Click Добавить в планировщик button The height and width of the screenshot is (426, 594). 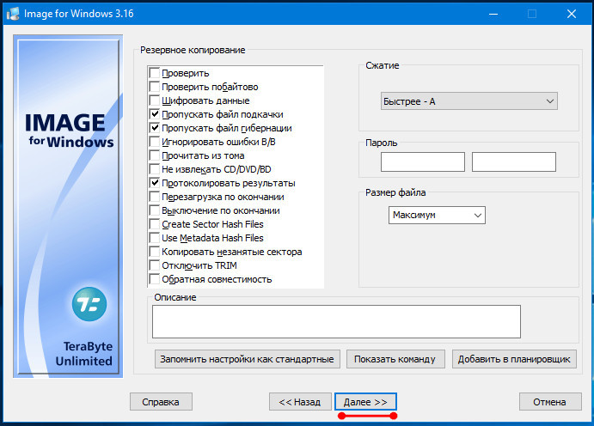(x=514, y=359)
